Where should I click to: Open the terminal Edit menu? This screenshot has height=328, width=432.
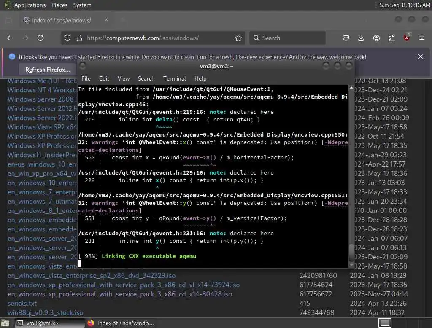click(x=104, y=78)
